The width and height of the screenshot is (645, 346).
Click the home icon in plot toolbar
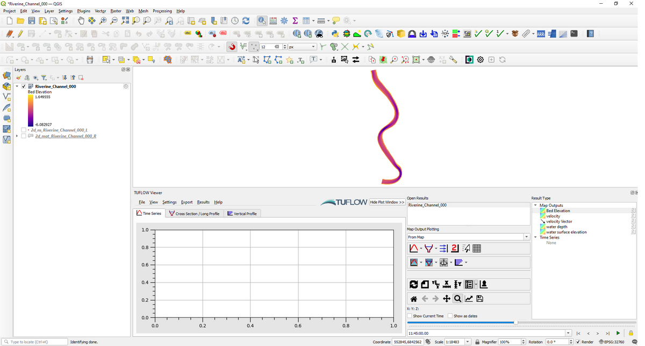click(413, 299)
